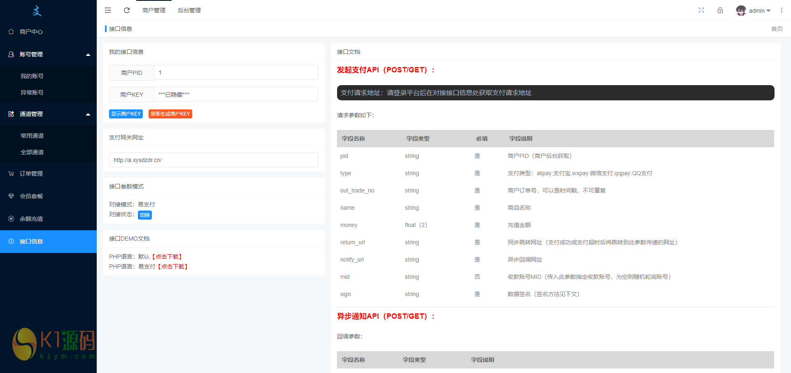Open 商户中心 from the sidebar

[x=31, y=32]
